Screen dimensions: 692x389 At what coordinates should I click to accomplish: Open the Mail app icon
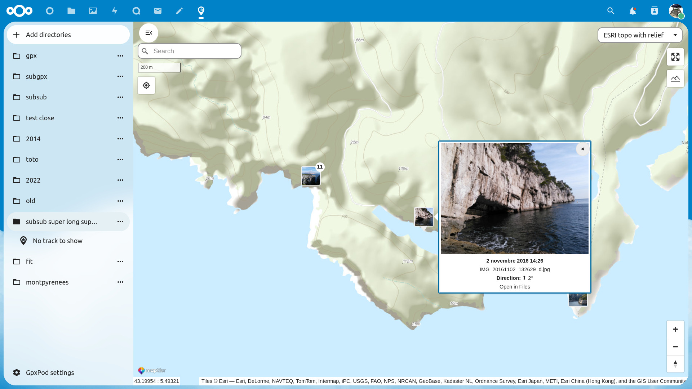click(158, 11)
